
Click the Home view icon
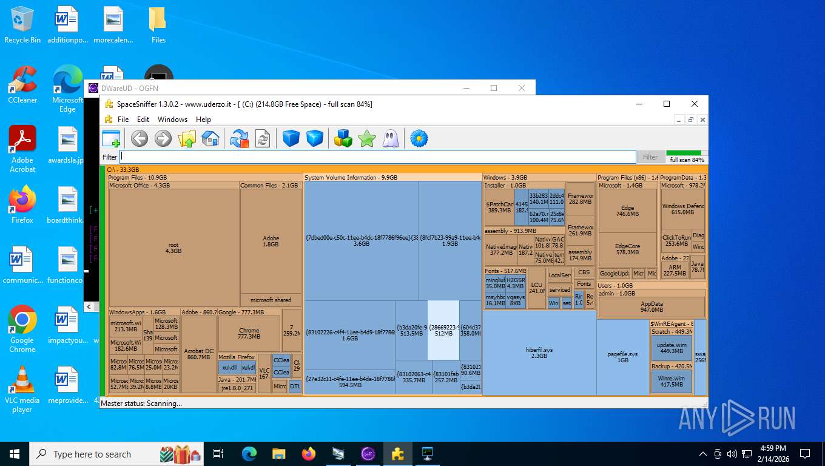(x=210, y=139)
